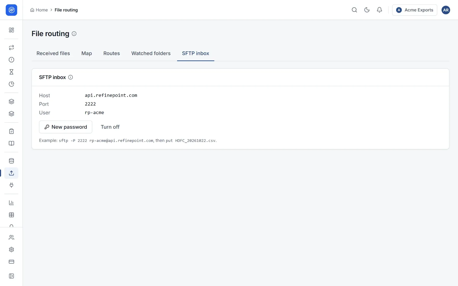Click the RefinePoint logo icon

pyautogui.click(x=11, y=10)
